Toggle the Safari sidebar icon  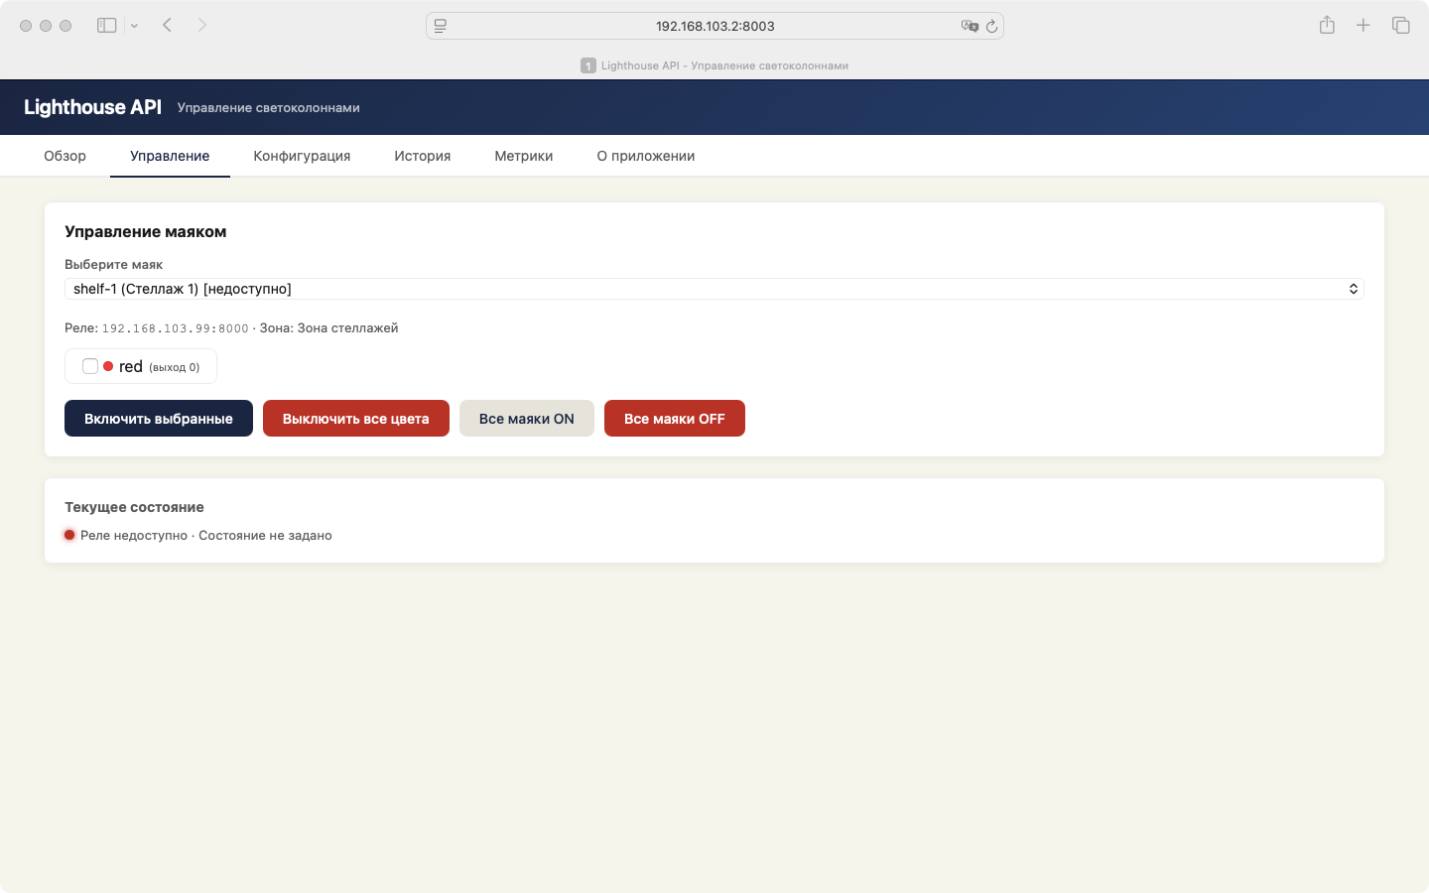coord(106,26)
